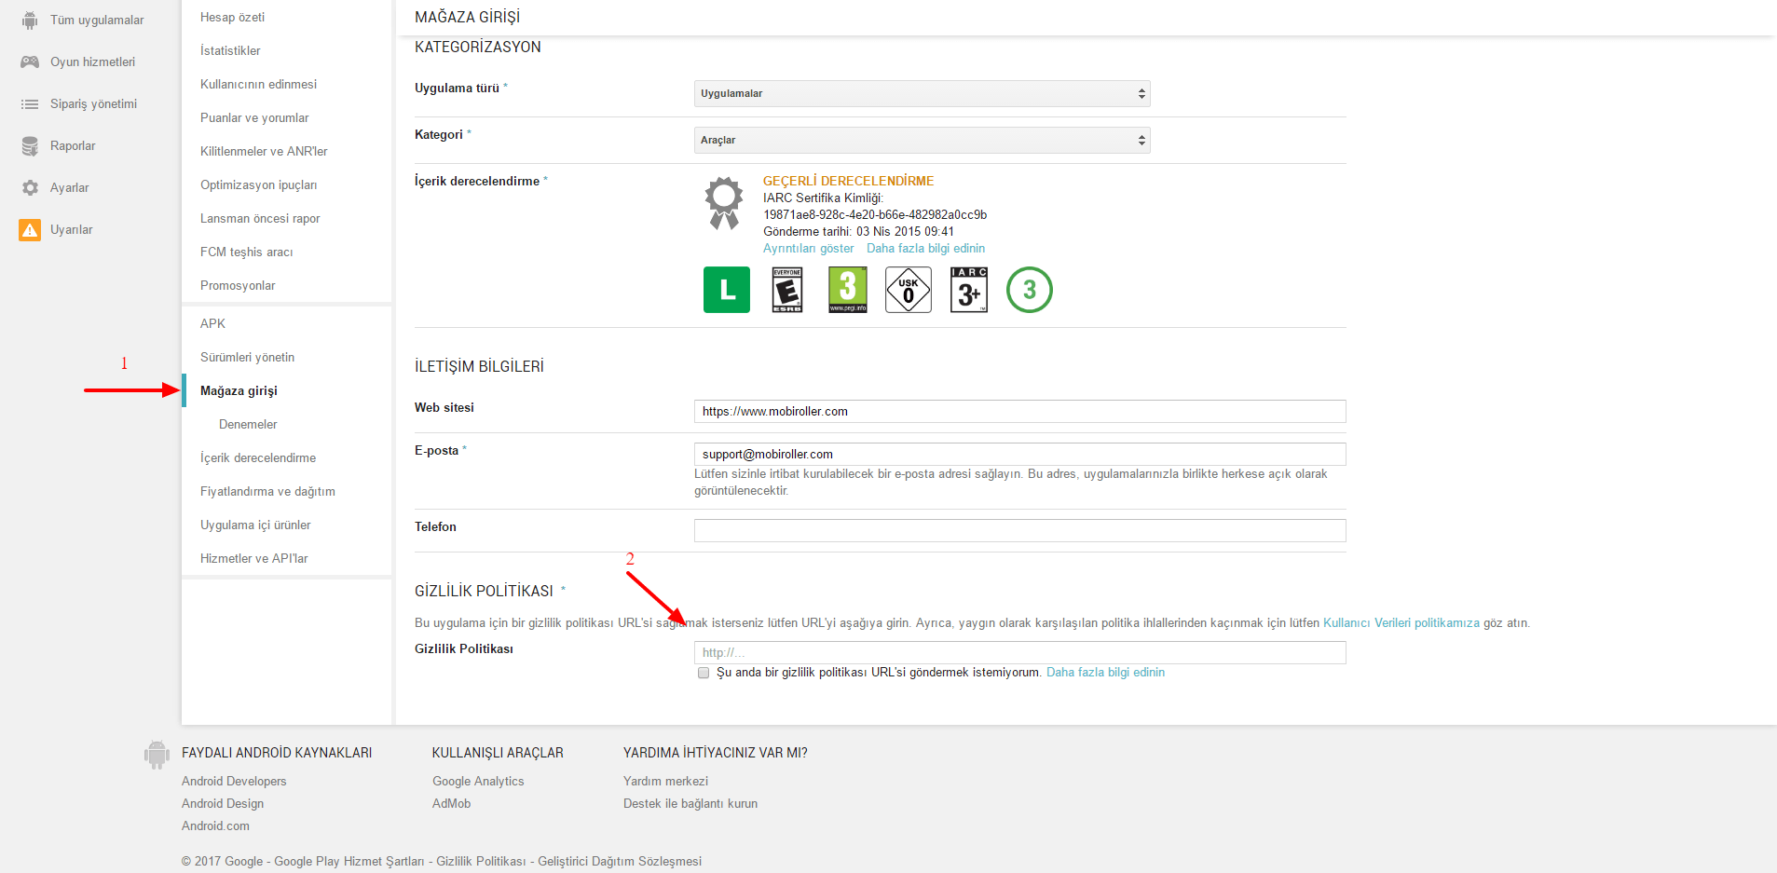Image resolution: width=1777 pixels, height=873 pixels.
Task: Click the Uyarılar warning triangle icon
Action: [30, 230]
